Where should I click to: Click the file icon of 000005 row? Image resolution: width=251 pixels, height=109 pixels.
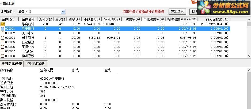(x=3, y=42)
